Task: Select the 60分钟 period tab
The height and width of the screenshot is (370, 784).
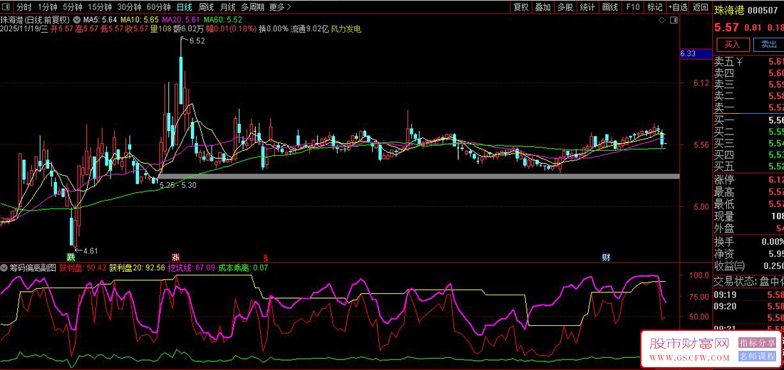Action: (x=159, y=7)
